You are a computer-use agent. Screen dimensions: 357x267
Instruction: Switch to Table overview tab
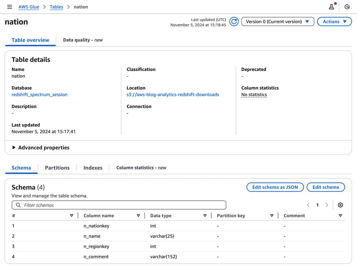tap(30, 40)
